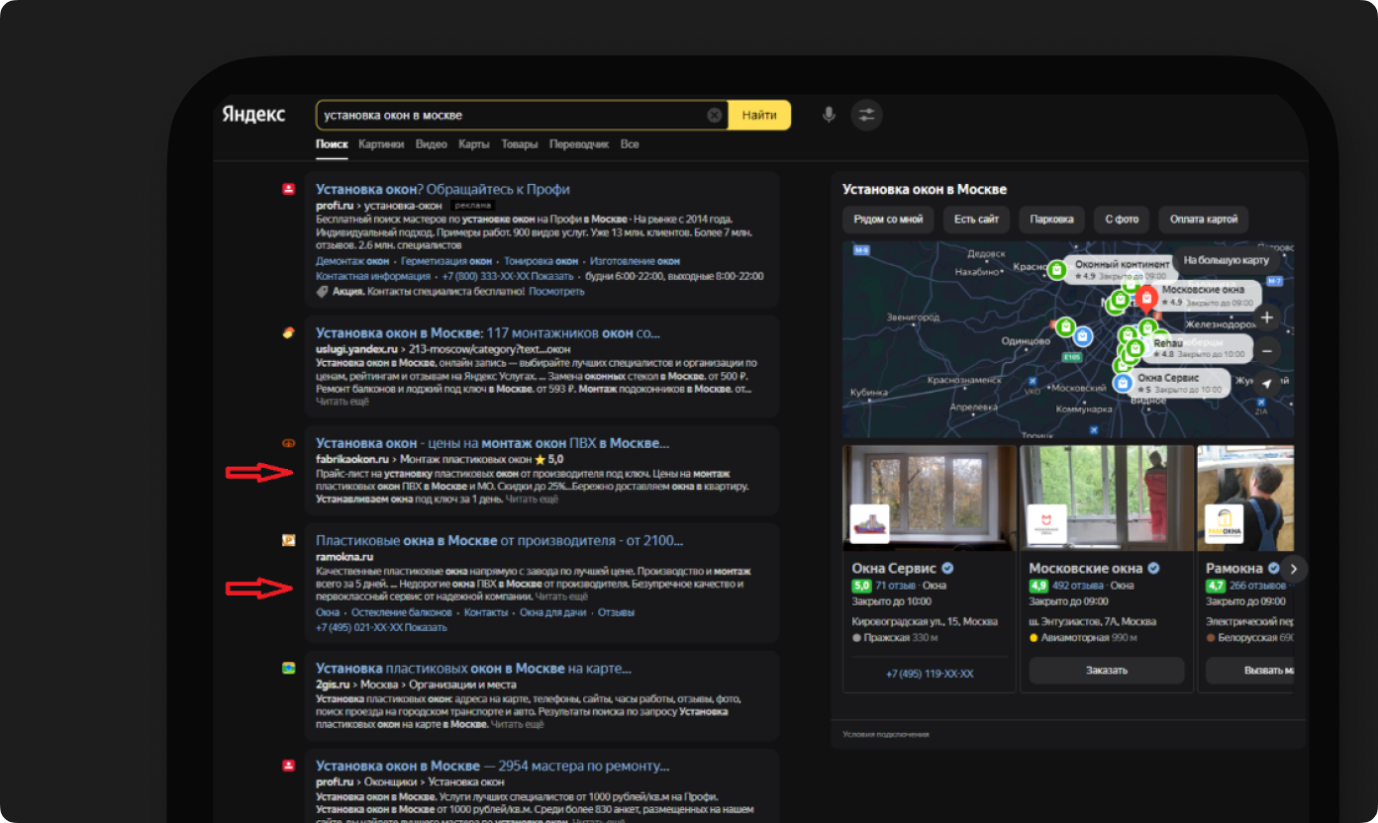The width and height of the screenshot is (1378, 823).
Task: Open 'Пластиковые окна в Москве от производителя' result
Action: (500, 540)
